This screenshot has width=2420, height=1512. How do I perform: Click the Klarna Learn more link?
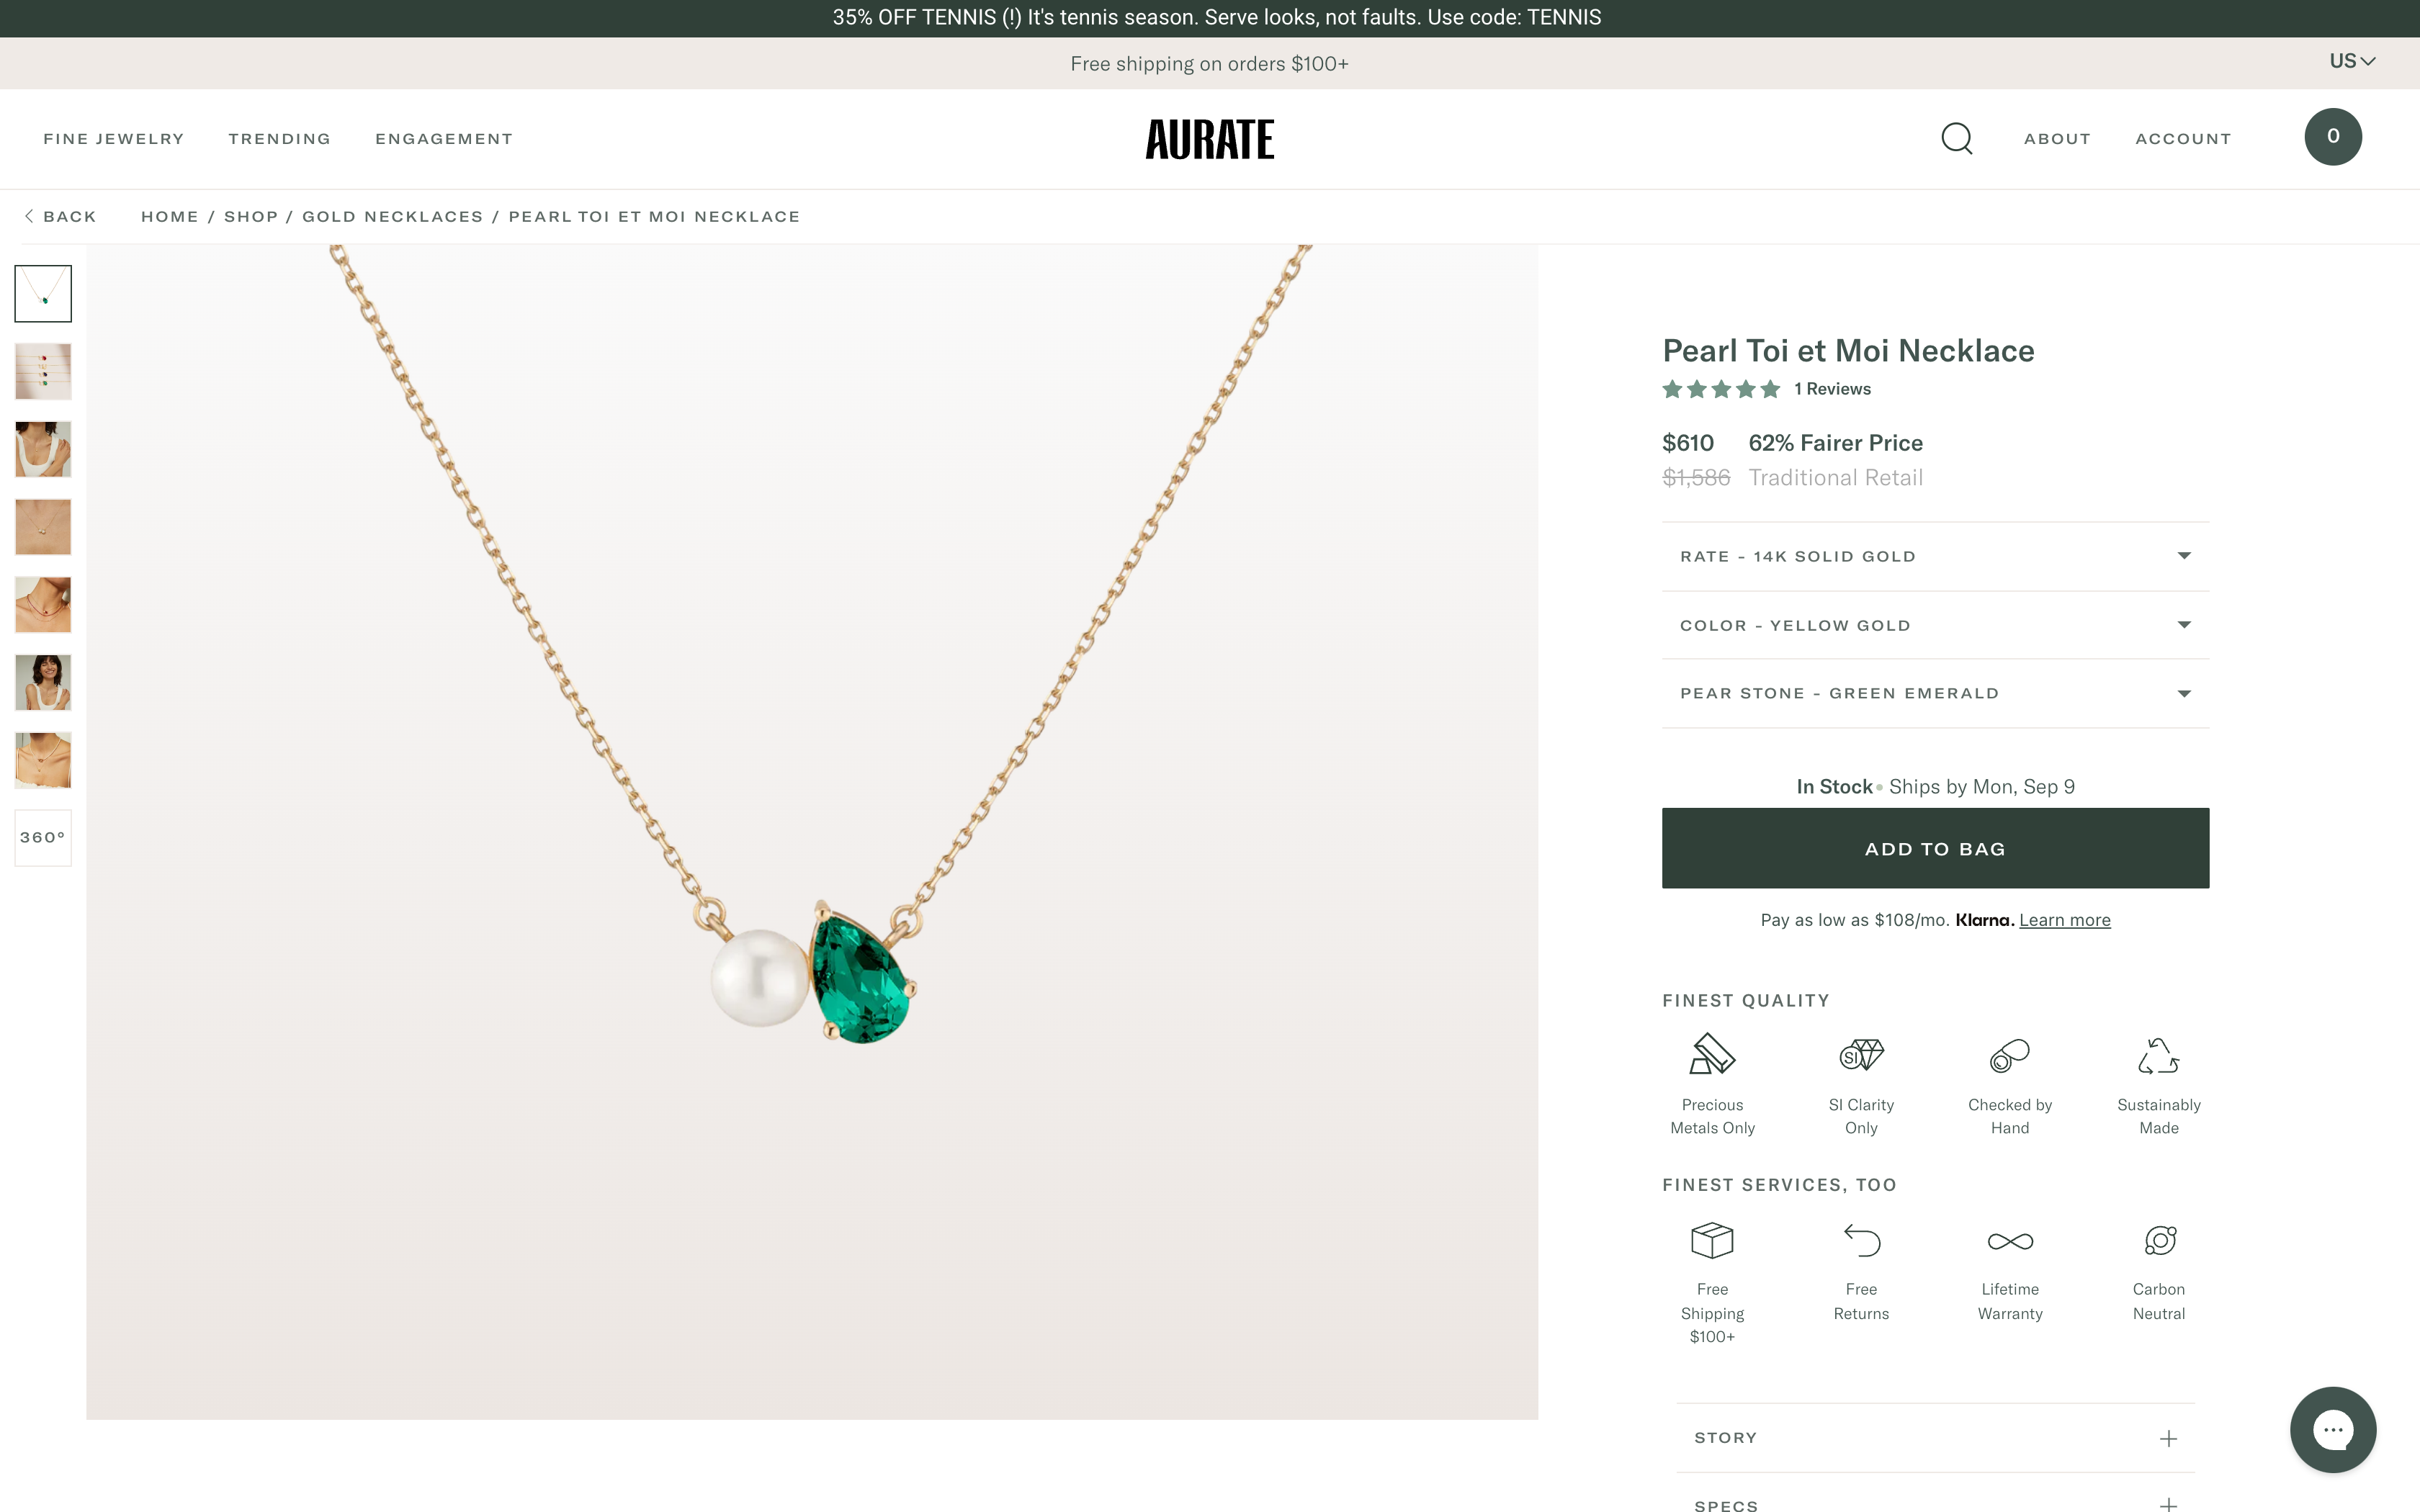click(x=2064, y=920)
